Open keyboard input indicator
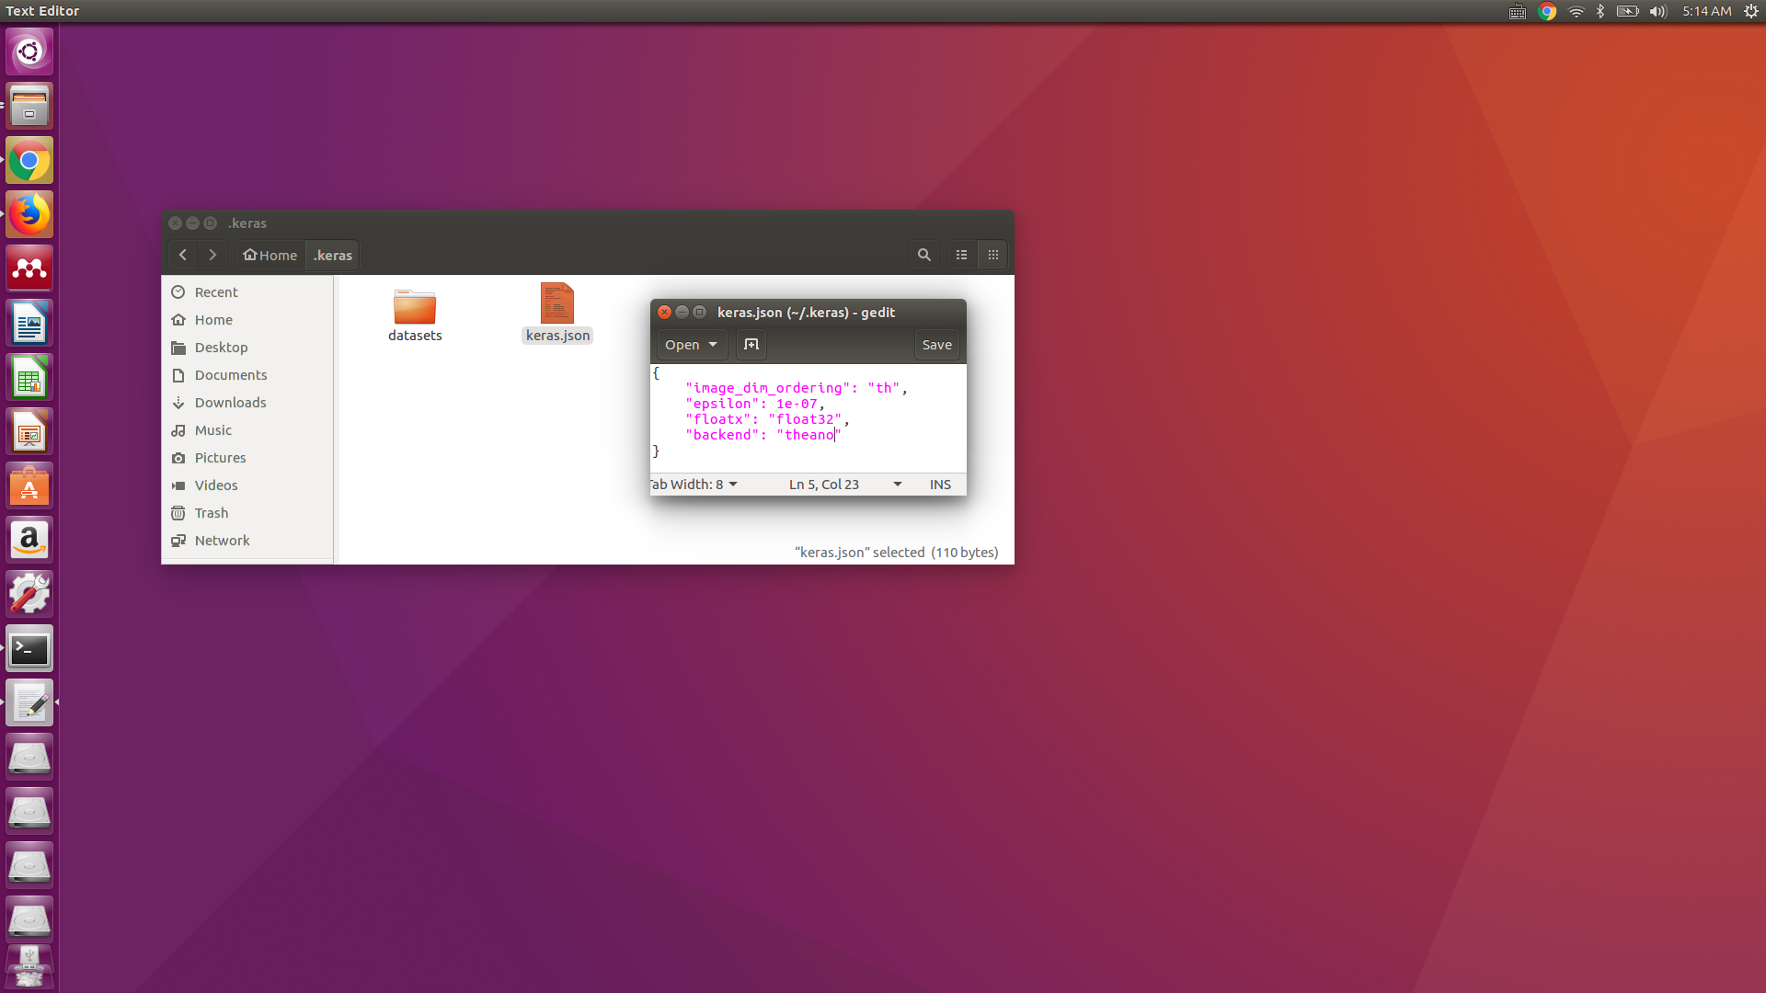Screen dimensions: 1766x993 click(x=1518, y=11)
